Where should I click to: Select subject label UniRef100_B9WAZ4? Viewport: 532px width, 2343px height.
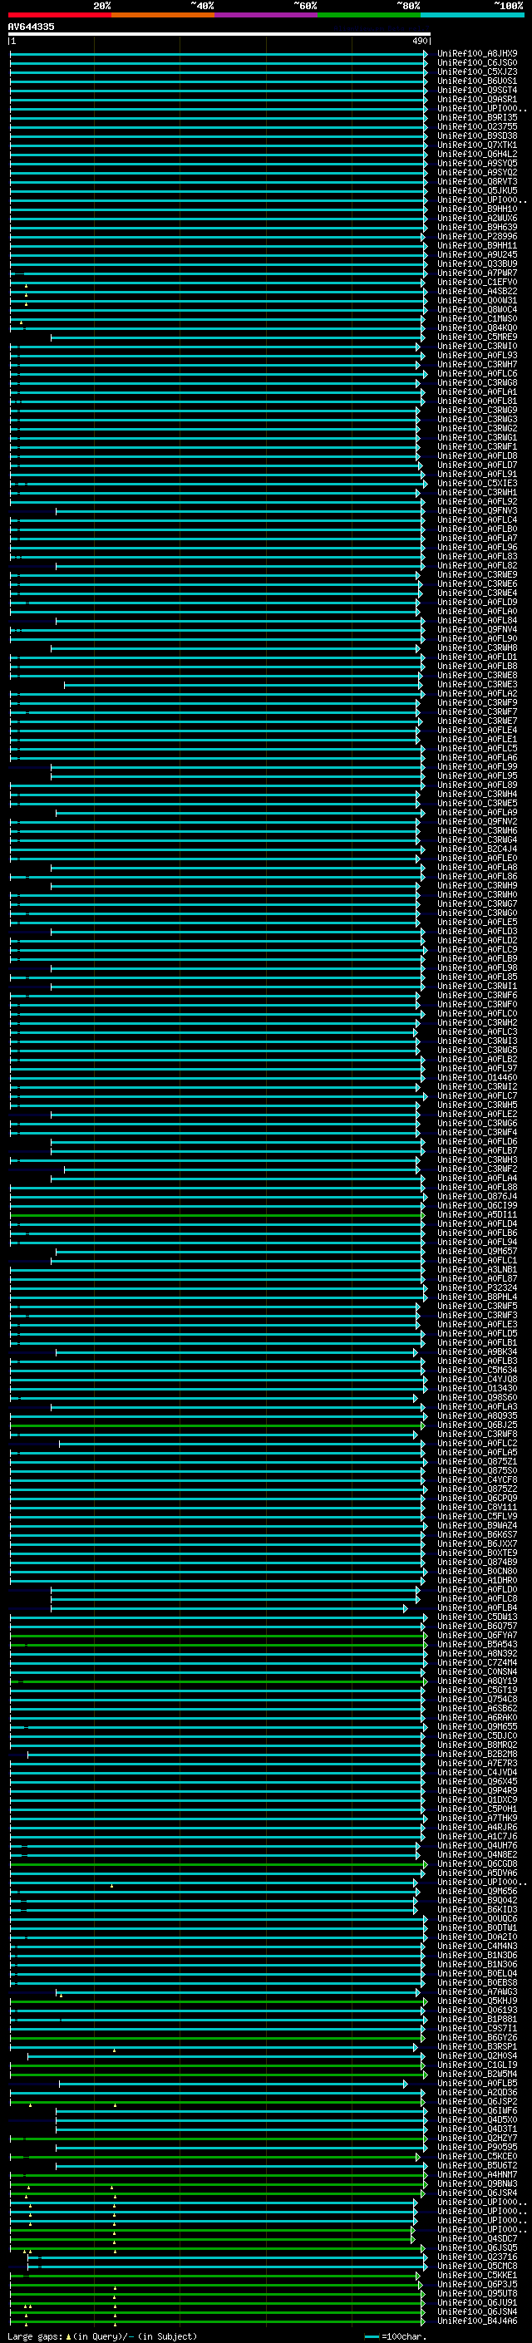pos(477,1525)
